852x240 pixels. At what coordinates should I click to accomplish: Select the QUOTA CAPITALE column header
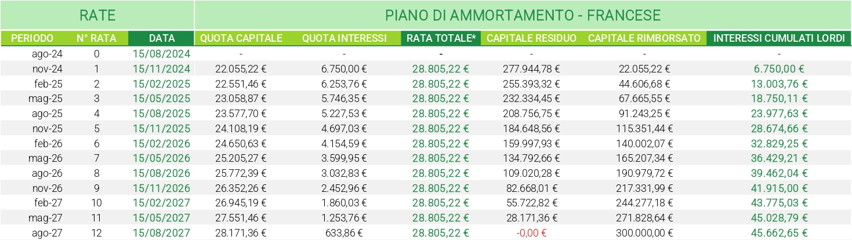tap(241, 38)
